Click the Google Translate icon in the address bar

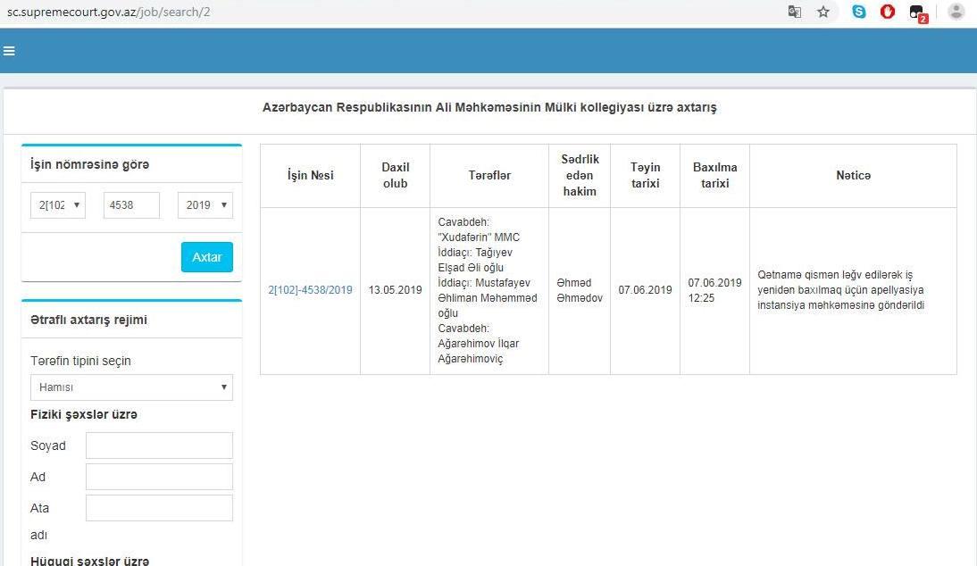pos(794,12)
